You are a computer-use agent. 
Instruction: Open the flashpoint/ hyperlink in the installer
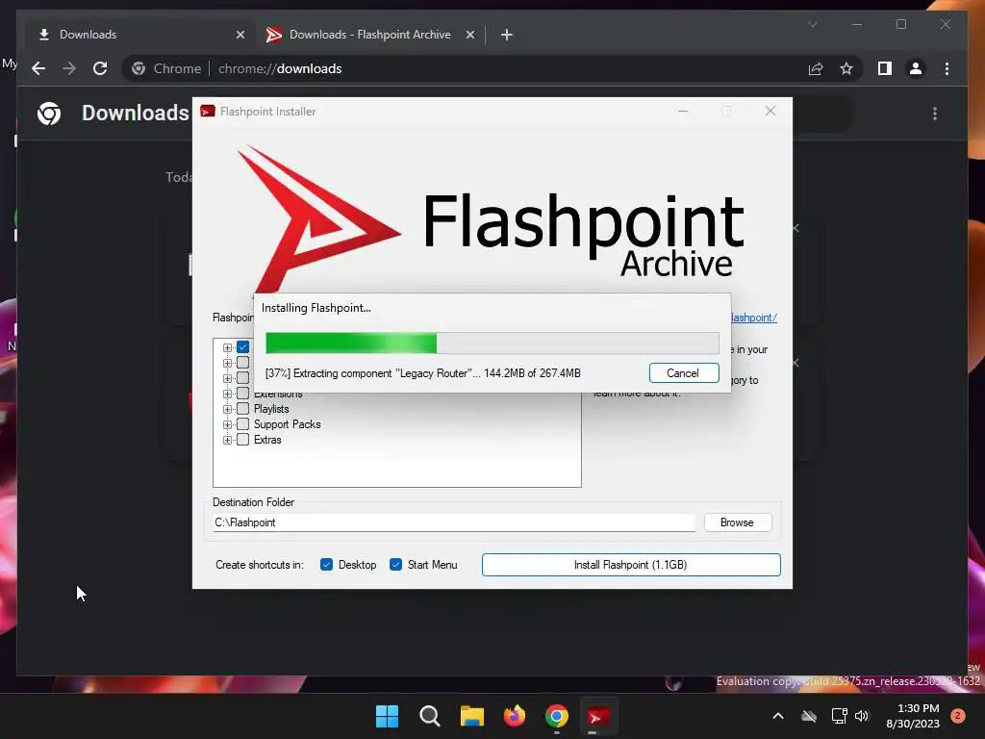pos(754,318)
